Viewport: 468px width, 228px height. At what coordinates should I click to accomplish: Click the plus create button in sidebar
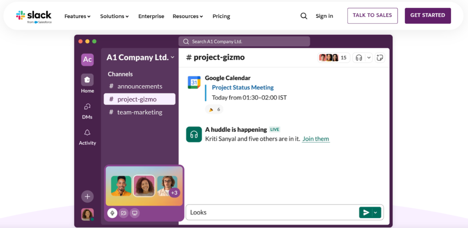87,197
